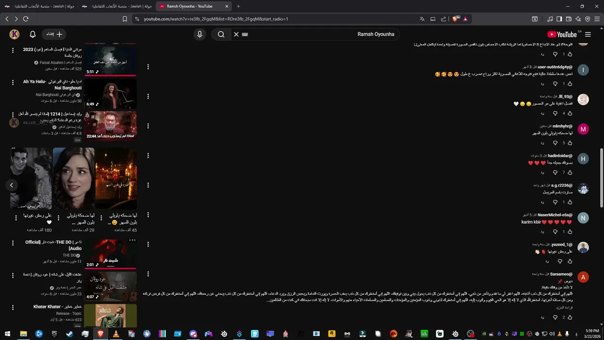The image size is (604, 340).
Task: Open the Brave Wallet icon
Action: (x=569, y=19)
